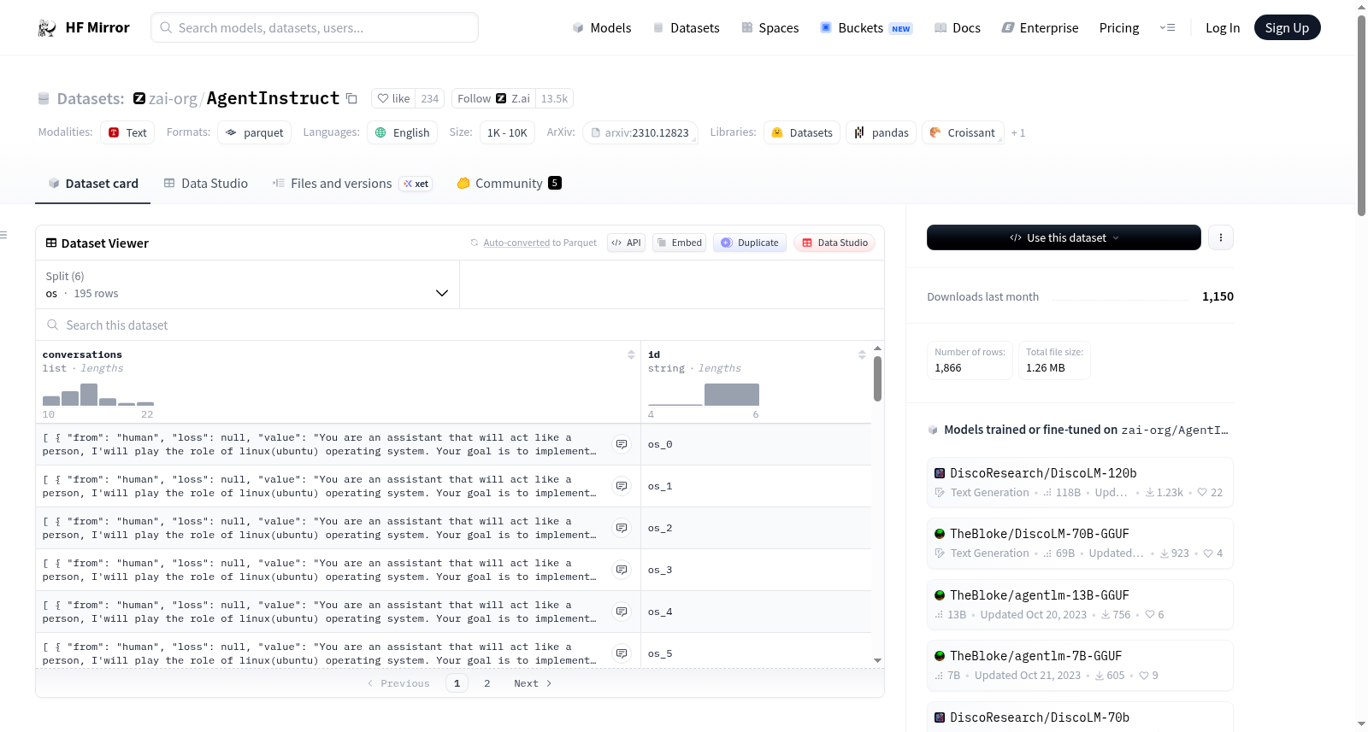Open conversation viewer for row os_3
Screen dimensions: 1368x732
coord(622,570)
